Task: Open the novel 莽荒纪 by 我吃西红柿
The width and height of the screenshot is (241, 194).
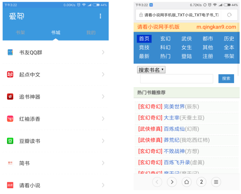Action: pos(171,140)
